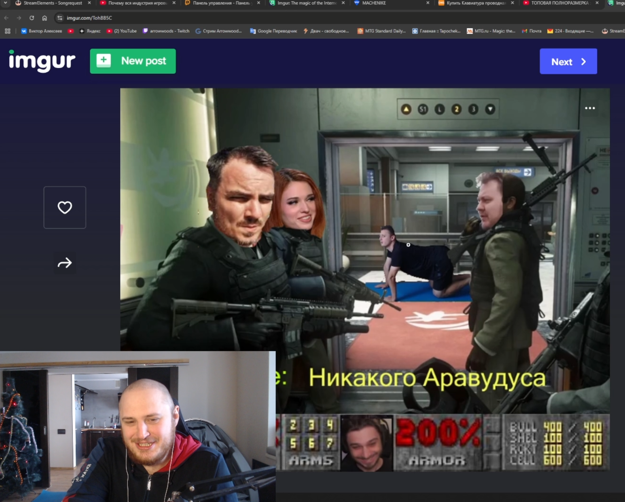The height and width of the screenshot is (502, 625).
Task: Open the 224 · Входящие mail bookmark
Action: [570, 31]
